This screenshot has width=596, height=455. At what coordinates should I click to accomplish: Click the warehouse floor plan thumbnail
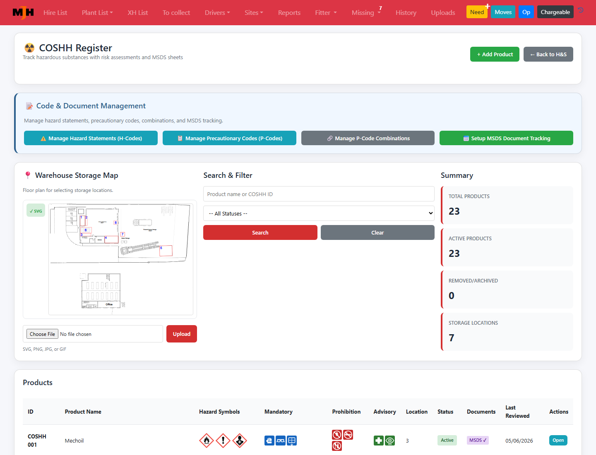[121, 259]
